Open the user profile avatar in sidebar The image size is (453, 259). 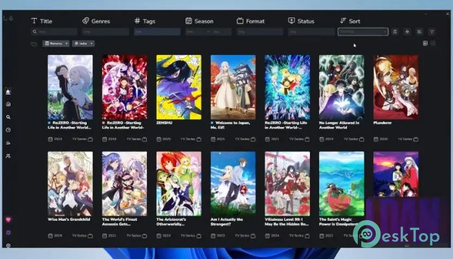8,92
